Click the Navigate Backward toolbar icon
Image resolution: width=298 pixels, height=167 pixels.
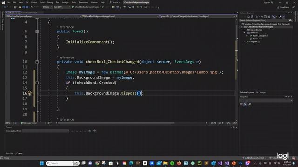click(5, 7)
